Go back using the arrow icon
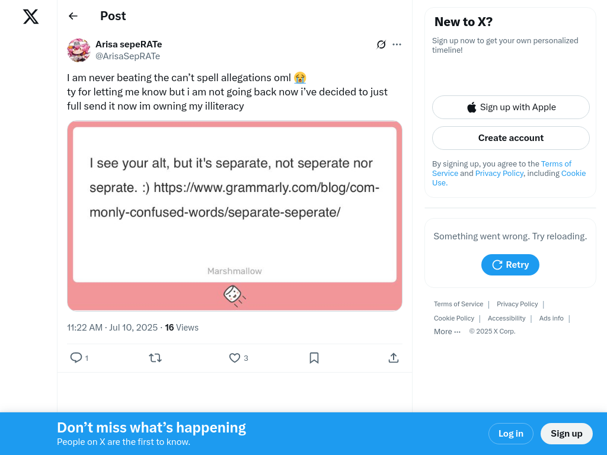 73,16
